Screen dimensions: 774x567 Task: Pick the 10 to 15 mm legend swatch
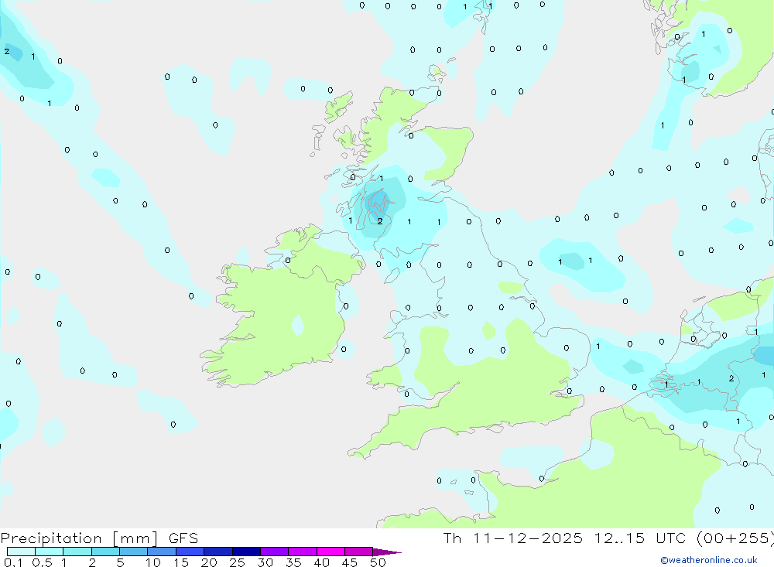162,552
